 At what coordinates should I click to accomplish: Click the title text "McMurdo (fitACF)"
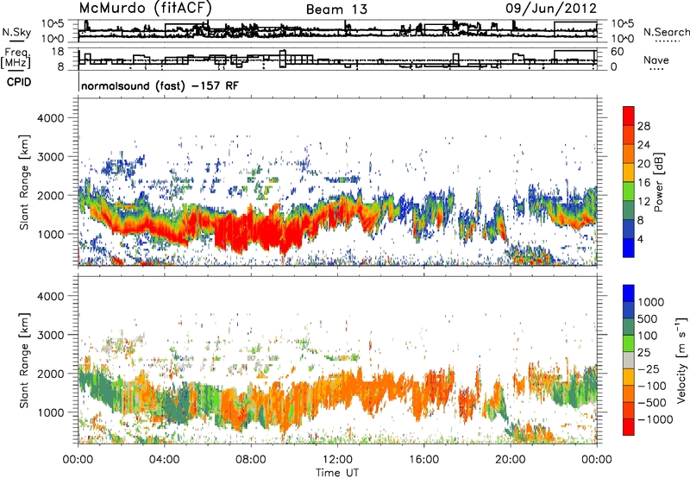[x=145, y=9]
